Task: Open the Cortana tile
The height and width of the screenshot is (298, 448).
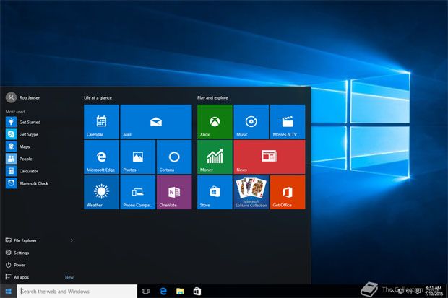Action: (x=174, y=157)
